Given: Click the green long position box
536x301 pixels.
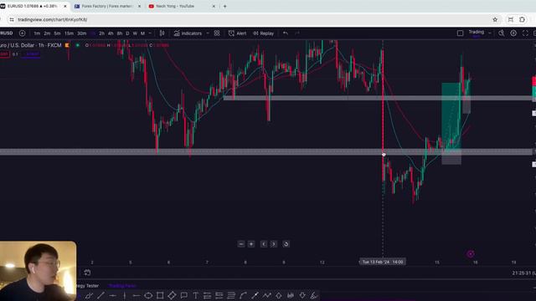Looking at the screenshot, I should 451,116.
